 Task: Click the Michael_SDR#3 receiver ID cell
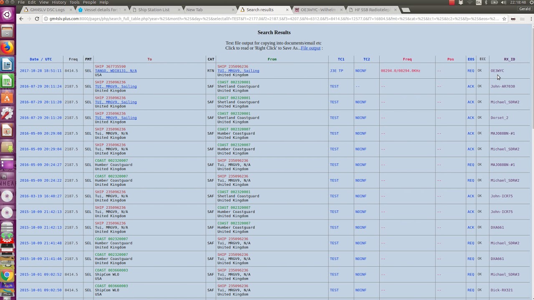click(505, 274)
